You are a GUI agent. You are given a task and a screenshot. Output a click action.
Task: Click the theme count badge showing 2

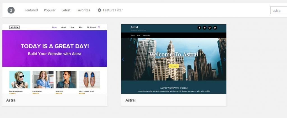coord(11,10)
